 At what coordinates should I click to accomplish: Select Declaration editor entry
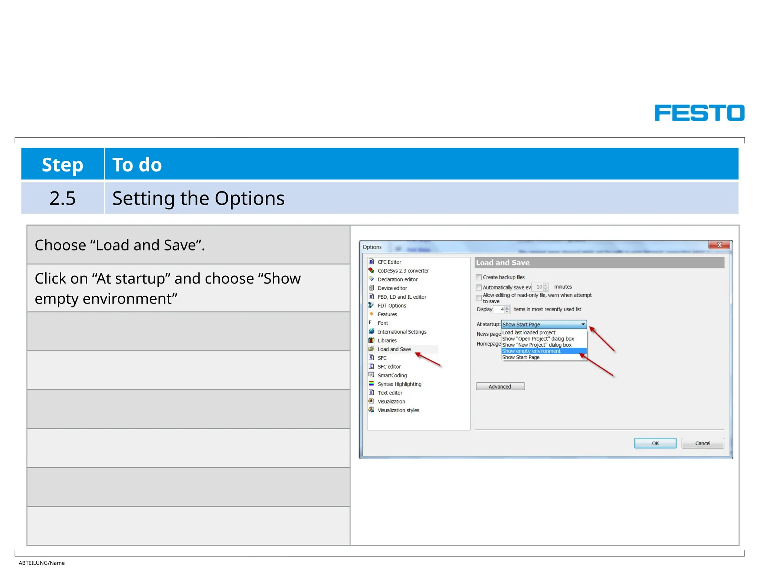397,279
